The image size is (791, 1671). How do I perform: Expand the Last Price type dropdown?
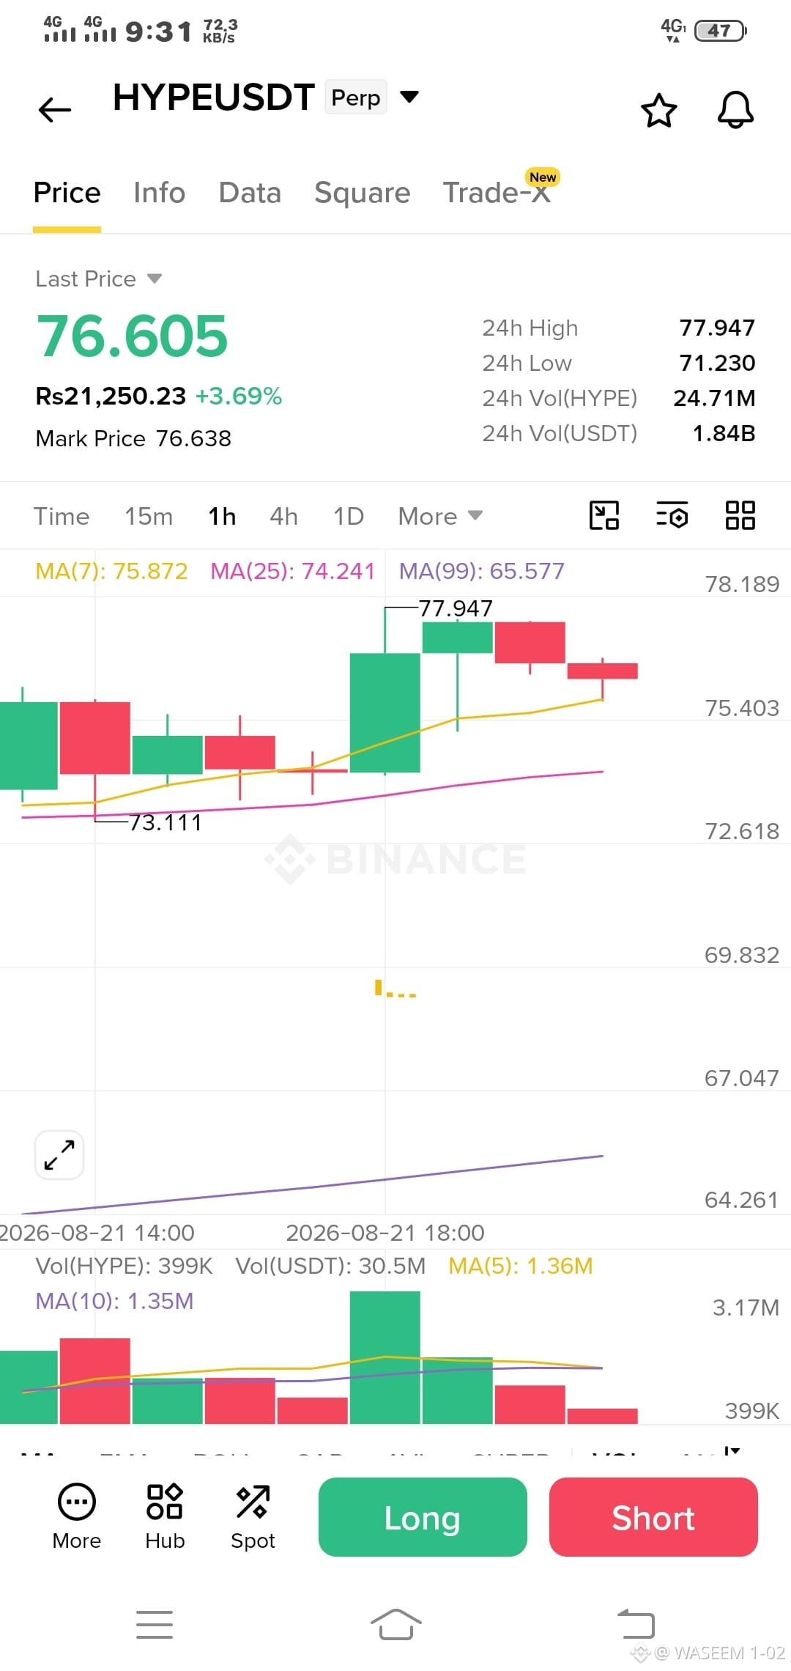[x=155, y=278]
